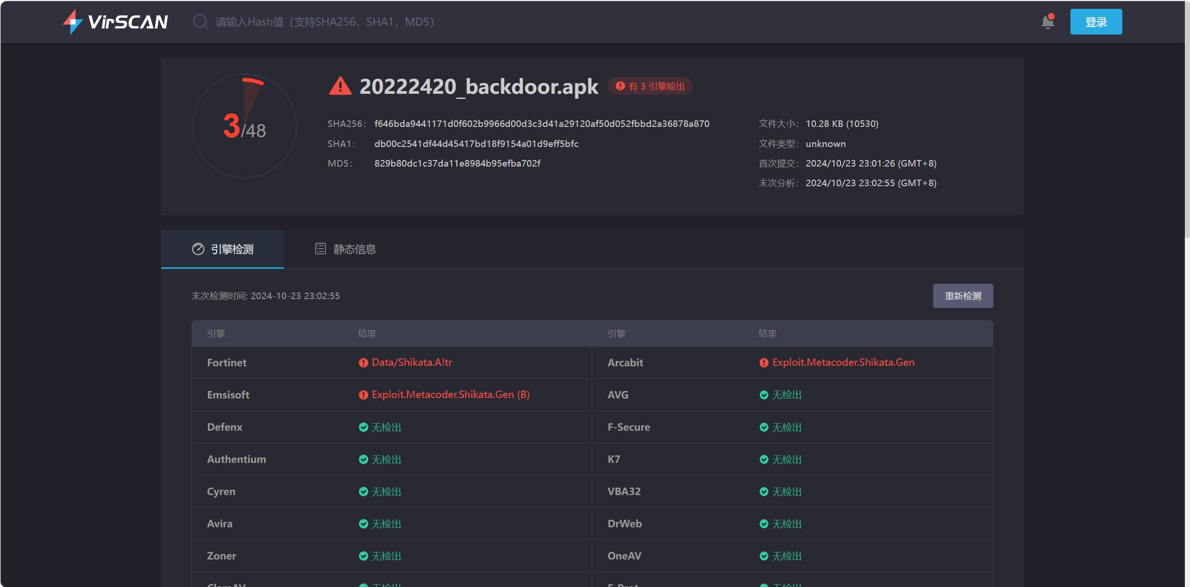
Task: Click 末次检测时间 timestamp line
Action: pyautogui.click(x=265, y=296)
